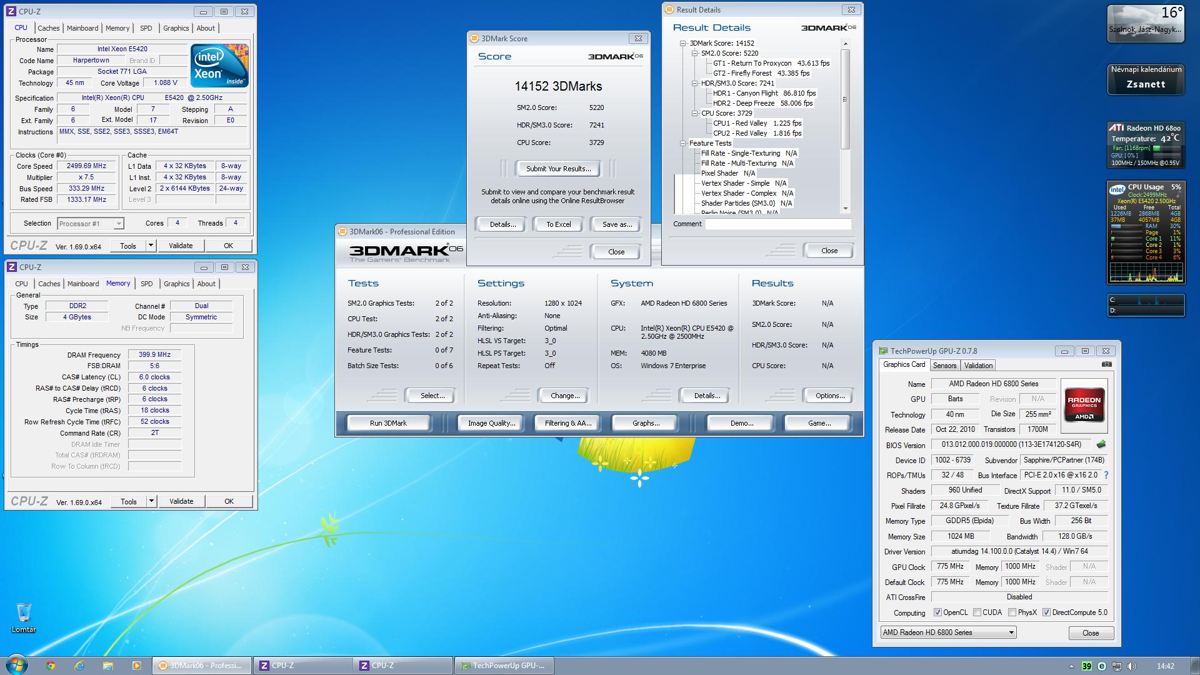The width and height of the screenshot is (1200, 675).
Task: Click the volume speaker tray icon
Action: click(x=1132, y=666)
